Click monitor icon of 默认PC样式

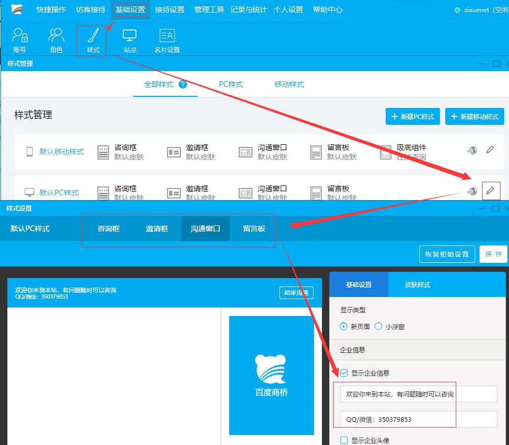tap(30, 192)
